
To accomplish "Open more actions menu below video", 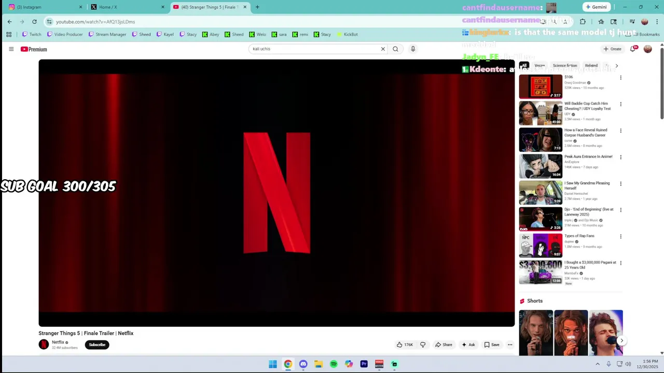I will coord(510,345).
